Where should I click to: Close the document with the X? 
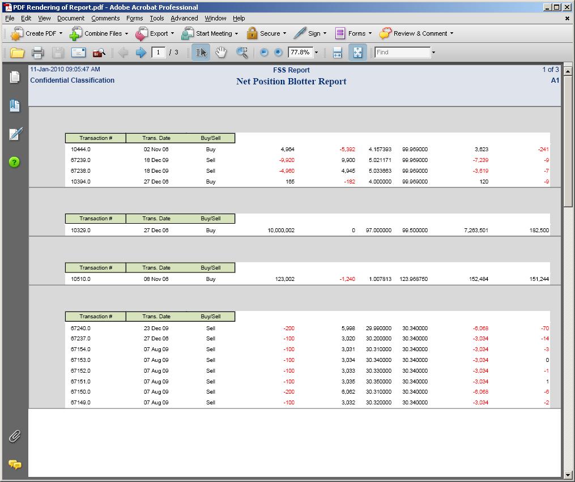click(567, 18)
